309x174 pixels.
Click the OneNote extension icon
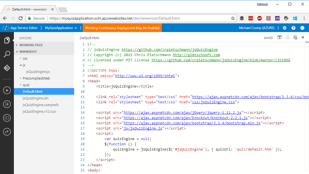[277, 18]
